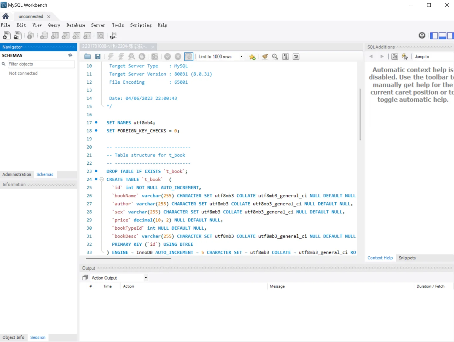Image resolution: width=454 pixels, height=342 pixels.
Task: Execute the script with lightning icon
Action: point(110,57)
